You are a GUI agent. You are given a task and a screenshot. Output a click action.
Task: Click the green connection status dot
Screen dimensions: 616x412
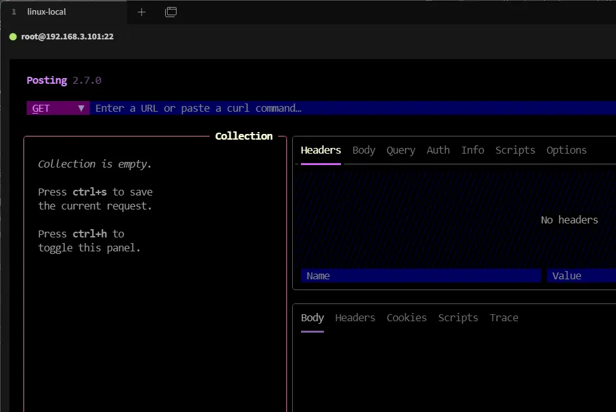[x=13, y=37]
